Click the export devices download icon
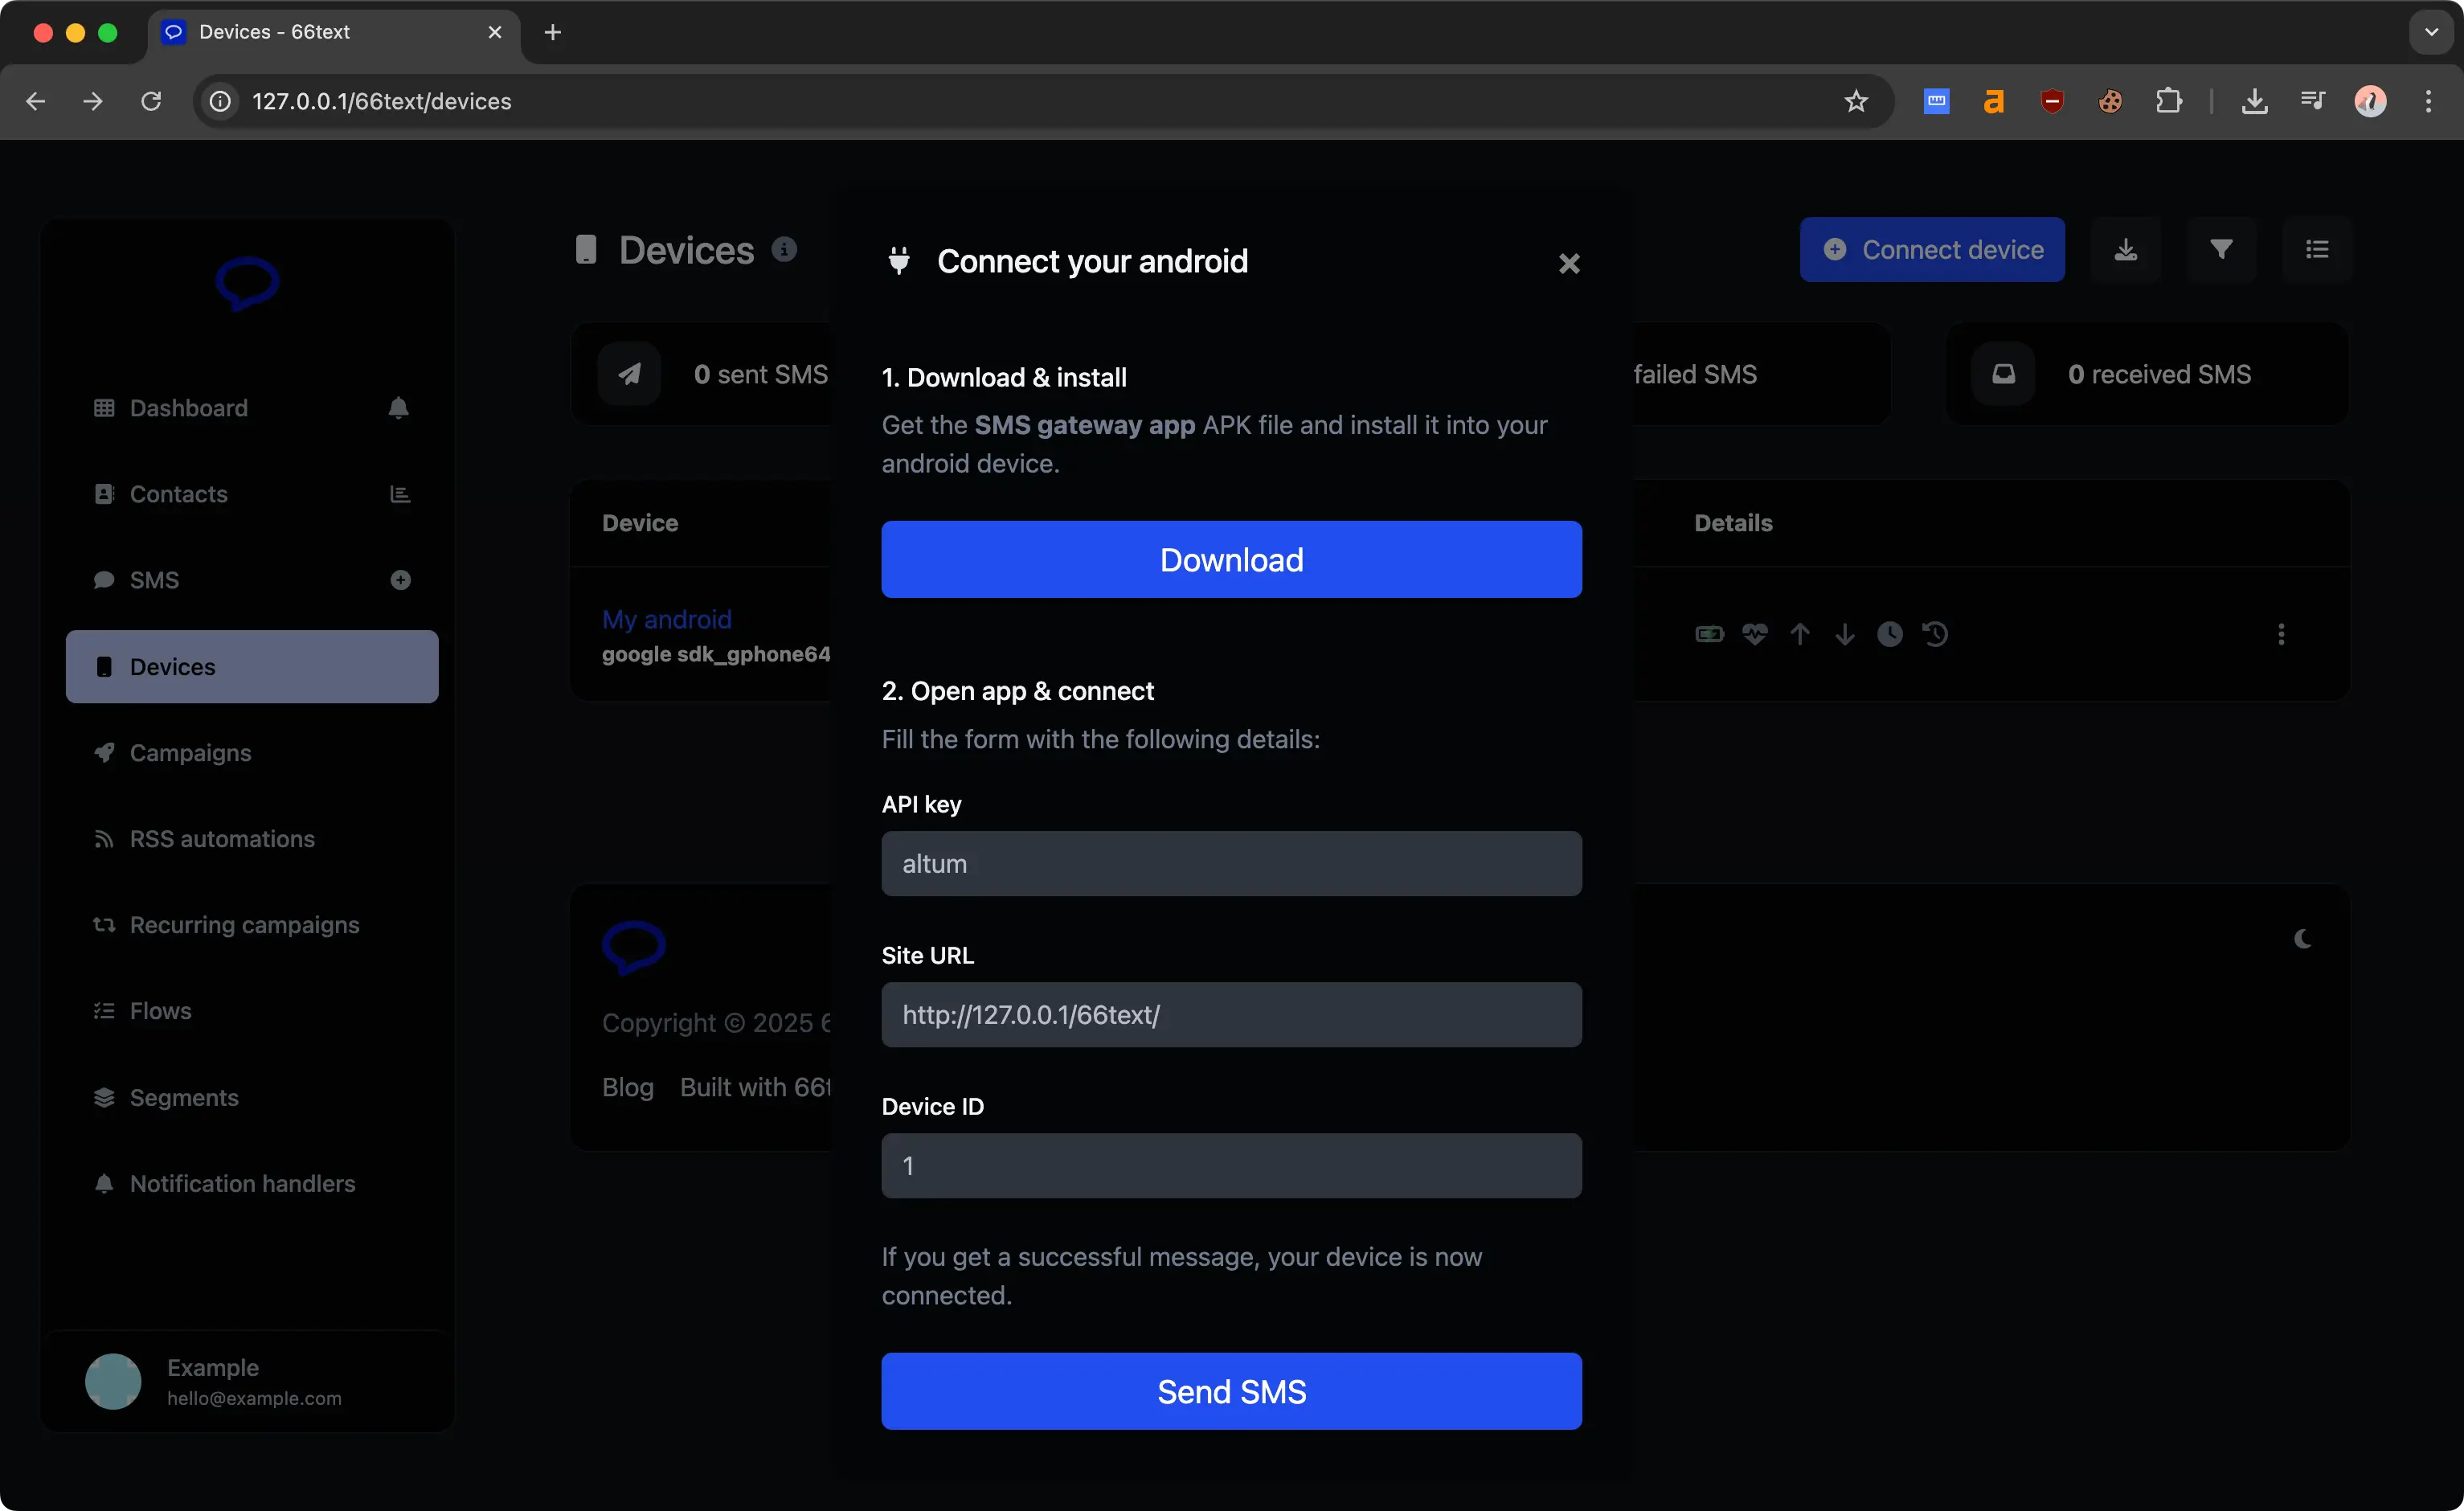The height and width of the screenshot is (1511, 2464). 2126,249
